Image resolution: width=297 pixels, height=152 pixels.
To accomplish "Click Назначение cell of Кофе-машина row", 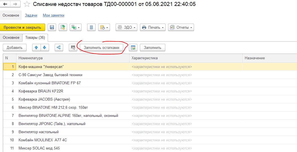I will coord(270,67).
